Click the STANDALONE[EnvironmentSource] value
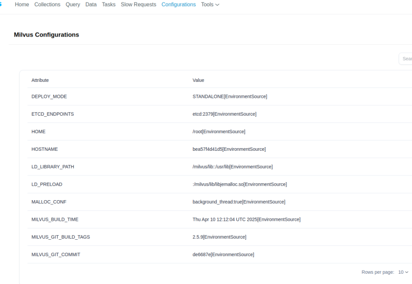This screenshot has height=284, width=412. pyautogui.click(x=230, y=97)
